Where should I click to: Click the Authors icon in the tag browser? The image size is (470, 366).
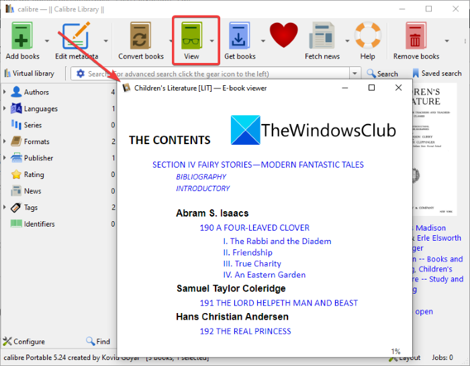16,92
